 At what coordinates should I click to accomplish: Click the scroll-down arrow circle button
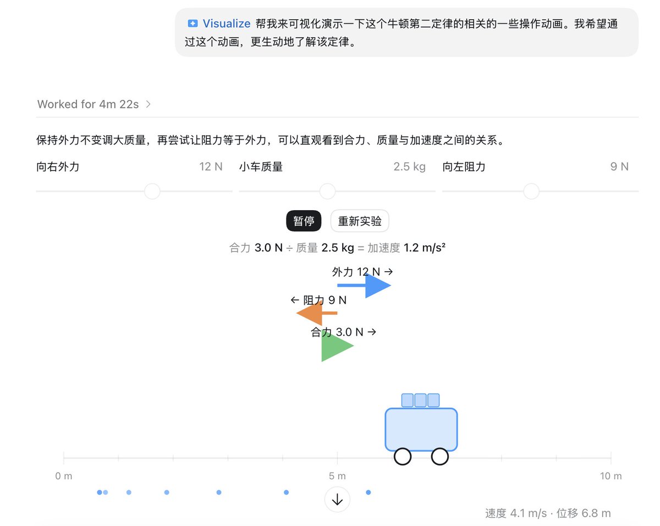(337, 500)
